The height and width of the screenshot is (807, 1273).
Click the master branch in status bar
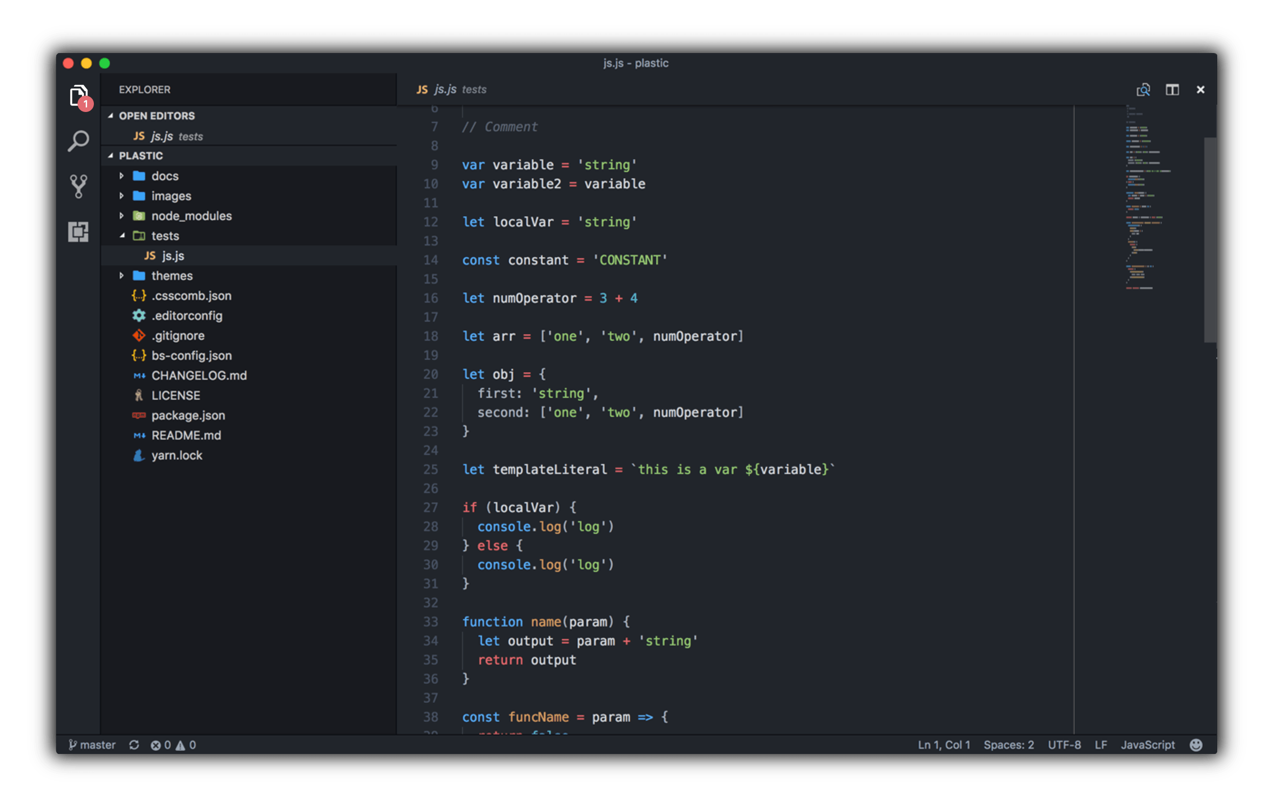click(92, 744)
